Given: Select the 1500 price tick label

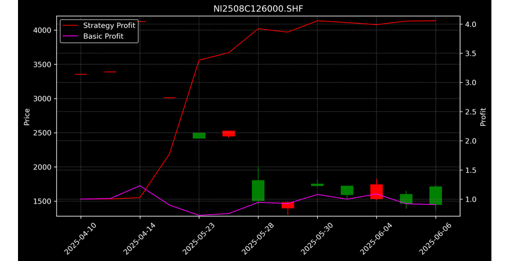Looking at the screenshot, I should tap(42, 201).
